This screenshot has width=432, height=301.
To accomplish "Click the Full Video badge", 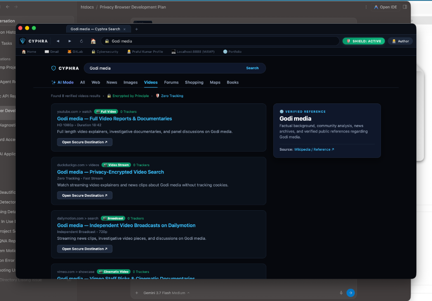I will (106, 111).
